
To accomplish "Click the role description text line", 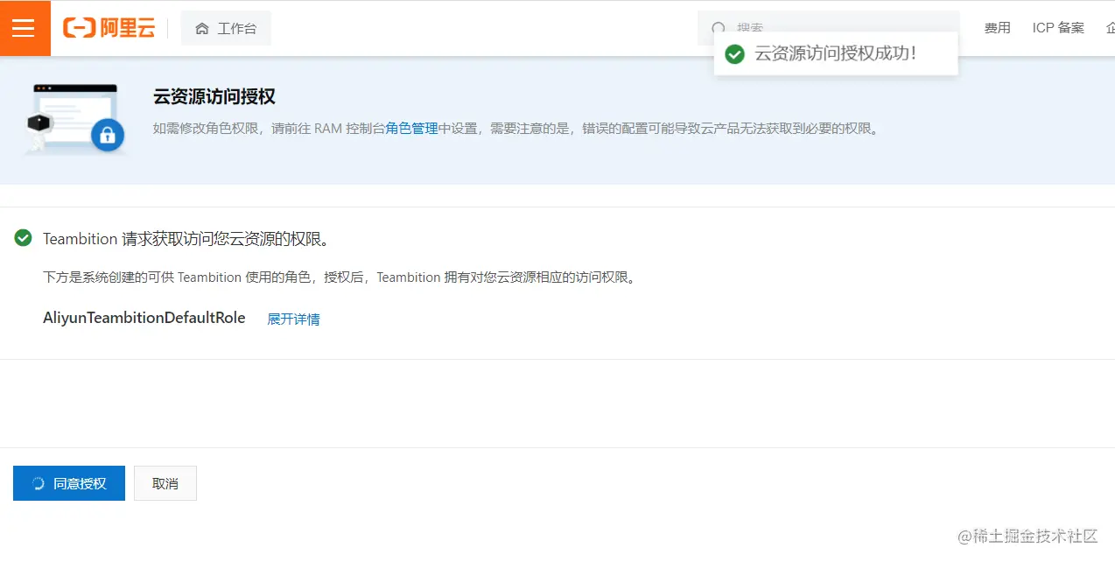I will tap(340, 277).
